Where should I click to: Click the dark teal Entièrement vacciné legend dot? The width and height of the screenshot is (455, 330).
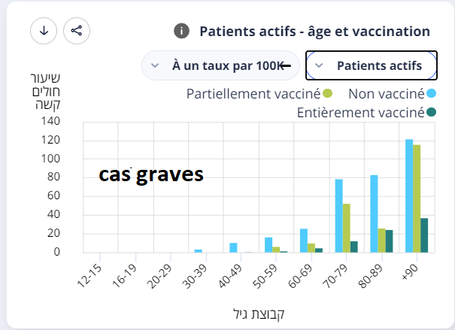(x=432, y=113)
